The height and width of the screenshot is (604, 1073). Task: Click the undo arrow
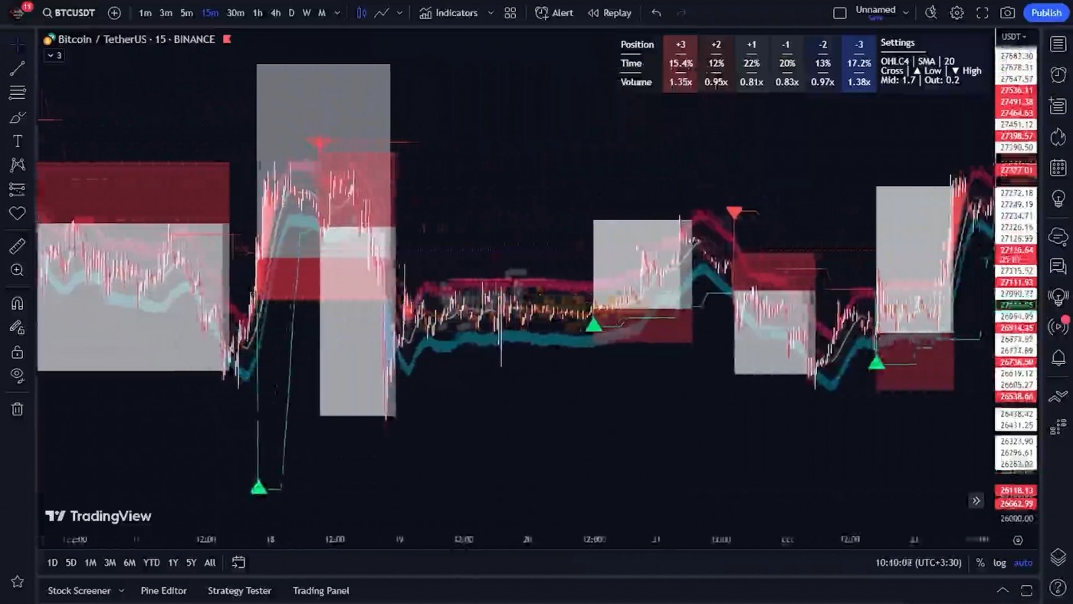[656, 13]
